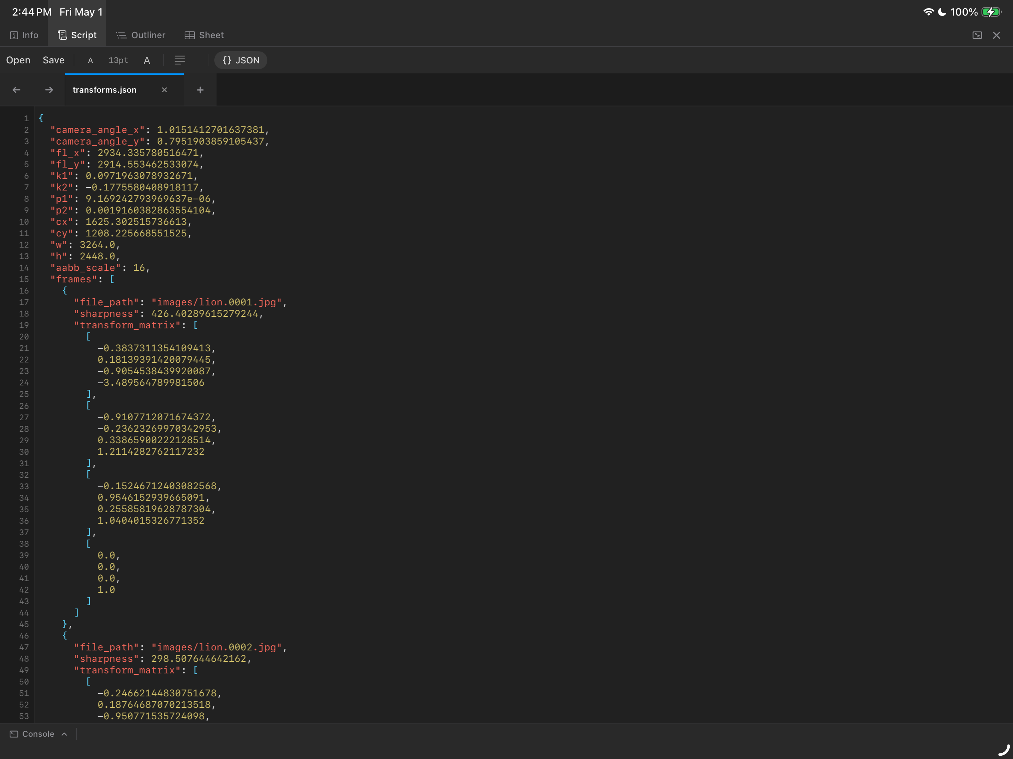Close the transforms.json tab

pyautogui.click(x=164, y=90)
